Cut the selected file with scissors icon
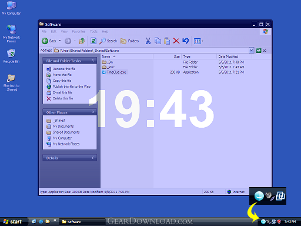 pos(148,41)
